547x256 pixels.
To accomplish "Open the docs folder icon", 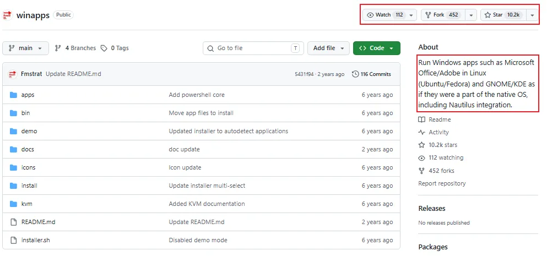I will tap(14, 149).
